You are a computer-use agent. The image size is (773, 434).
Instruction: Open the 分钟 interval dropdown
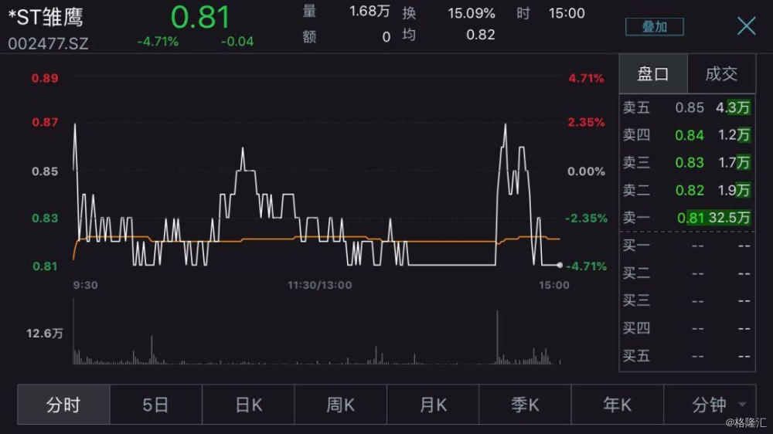click(710, 405)
